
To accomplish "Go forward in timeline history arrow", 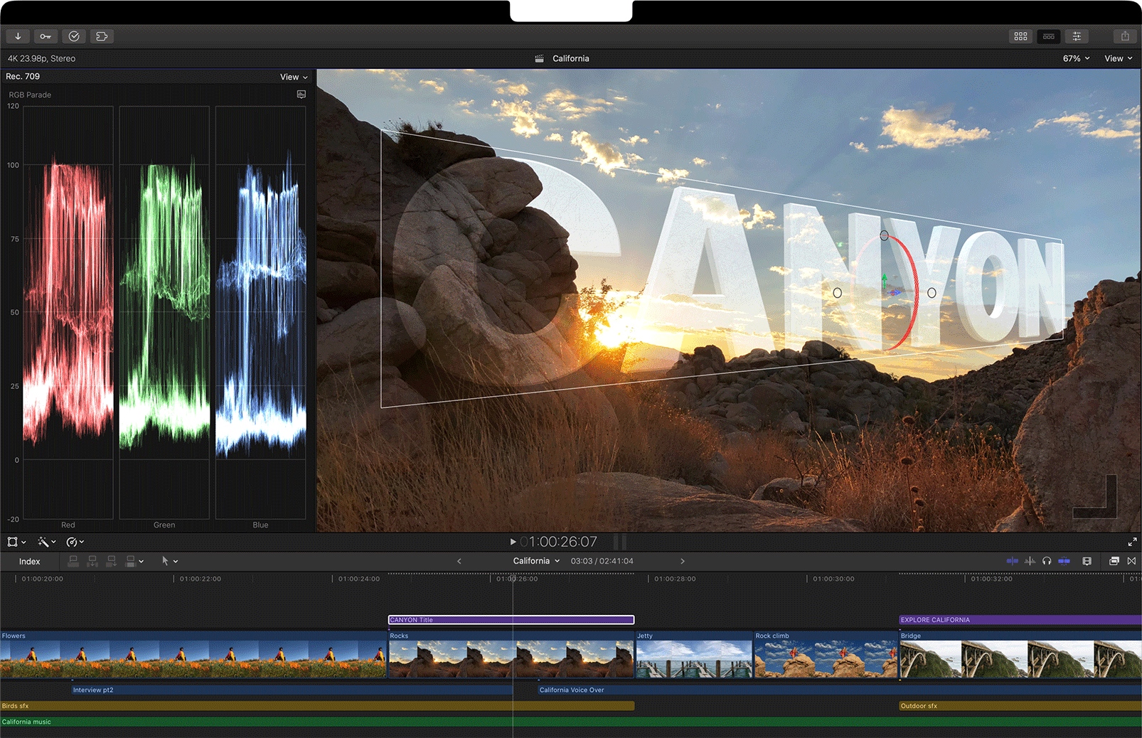I will point(683,561).
